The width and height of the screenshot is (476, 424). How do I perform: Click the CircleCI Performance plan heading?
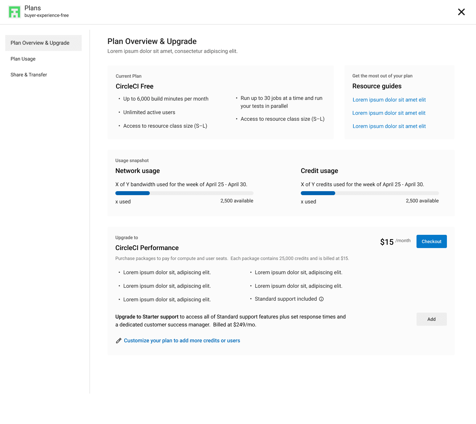point(147,248)
